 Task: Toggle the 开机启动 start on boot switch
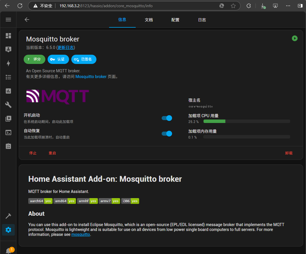tap(167, 118)
